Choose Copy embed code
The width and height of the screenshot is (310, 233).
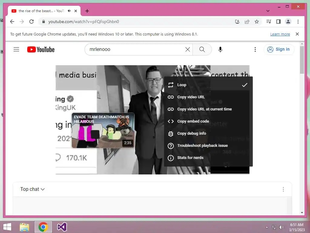tap(208, 121)
